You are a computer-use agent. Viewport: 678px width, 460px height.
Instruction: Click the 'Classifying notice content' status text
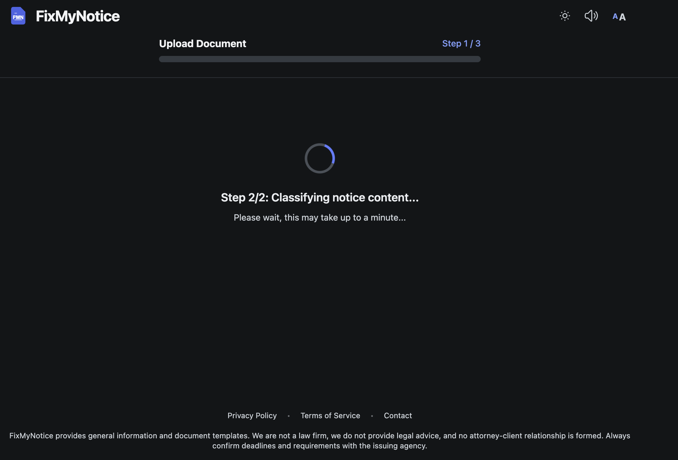coord(320,197)
